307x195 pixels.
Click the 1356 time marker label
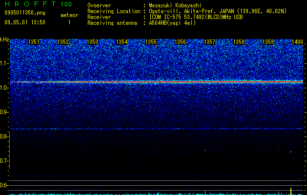pyautogui.click(x=180, y=42)
